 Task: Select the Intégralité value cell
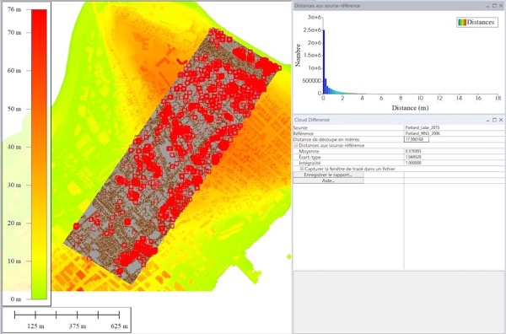[455, 163]
